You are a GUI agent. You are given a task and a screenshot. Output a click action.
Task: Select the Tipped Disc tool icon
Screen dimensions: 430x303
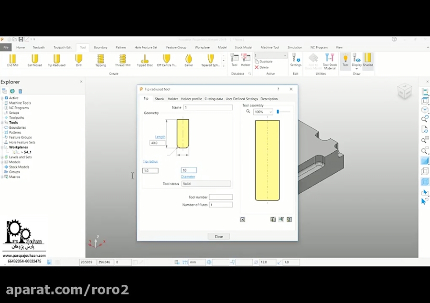tap(144, 60)
